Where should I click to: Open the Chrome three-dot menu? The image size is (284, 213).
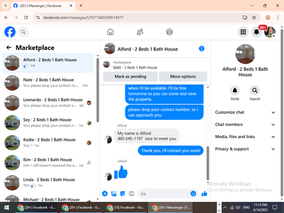click(278, 18)
